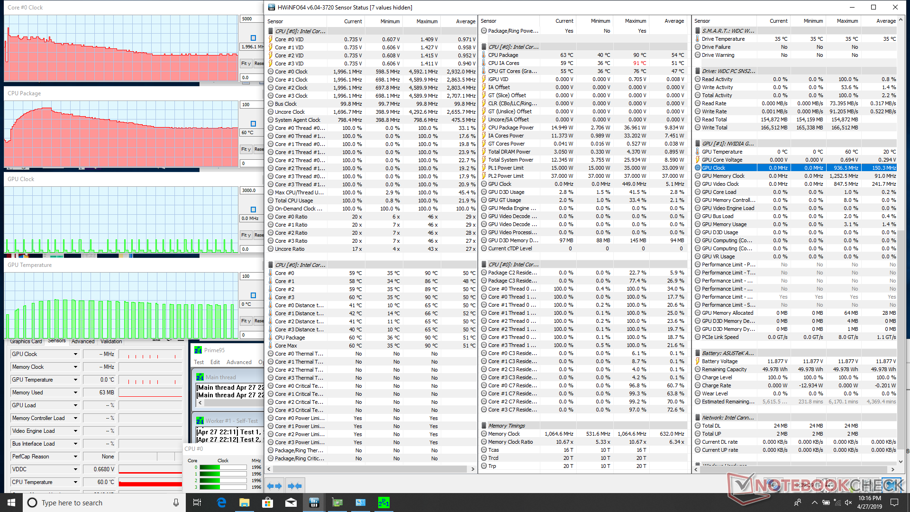This screenshot has height=512, width=910.
Task: Toggle the checkbox in GPU Temperature graph
Action: click(x=253, y=295)
